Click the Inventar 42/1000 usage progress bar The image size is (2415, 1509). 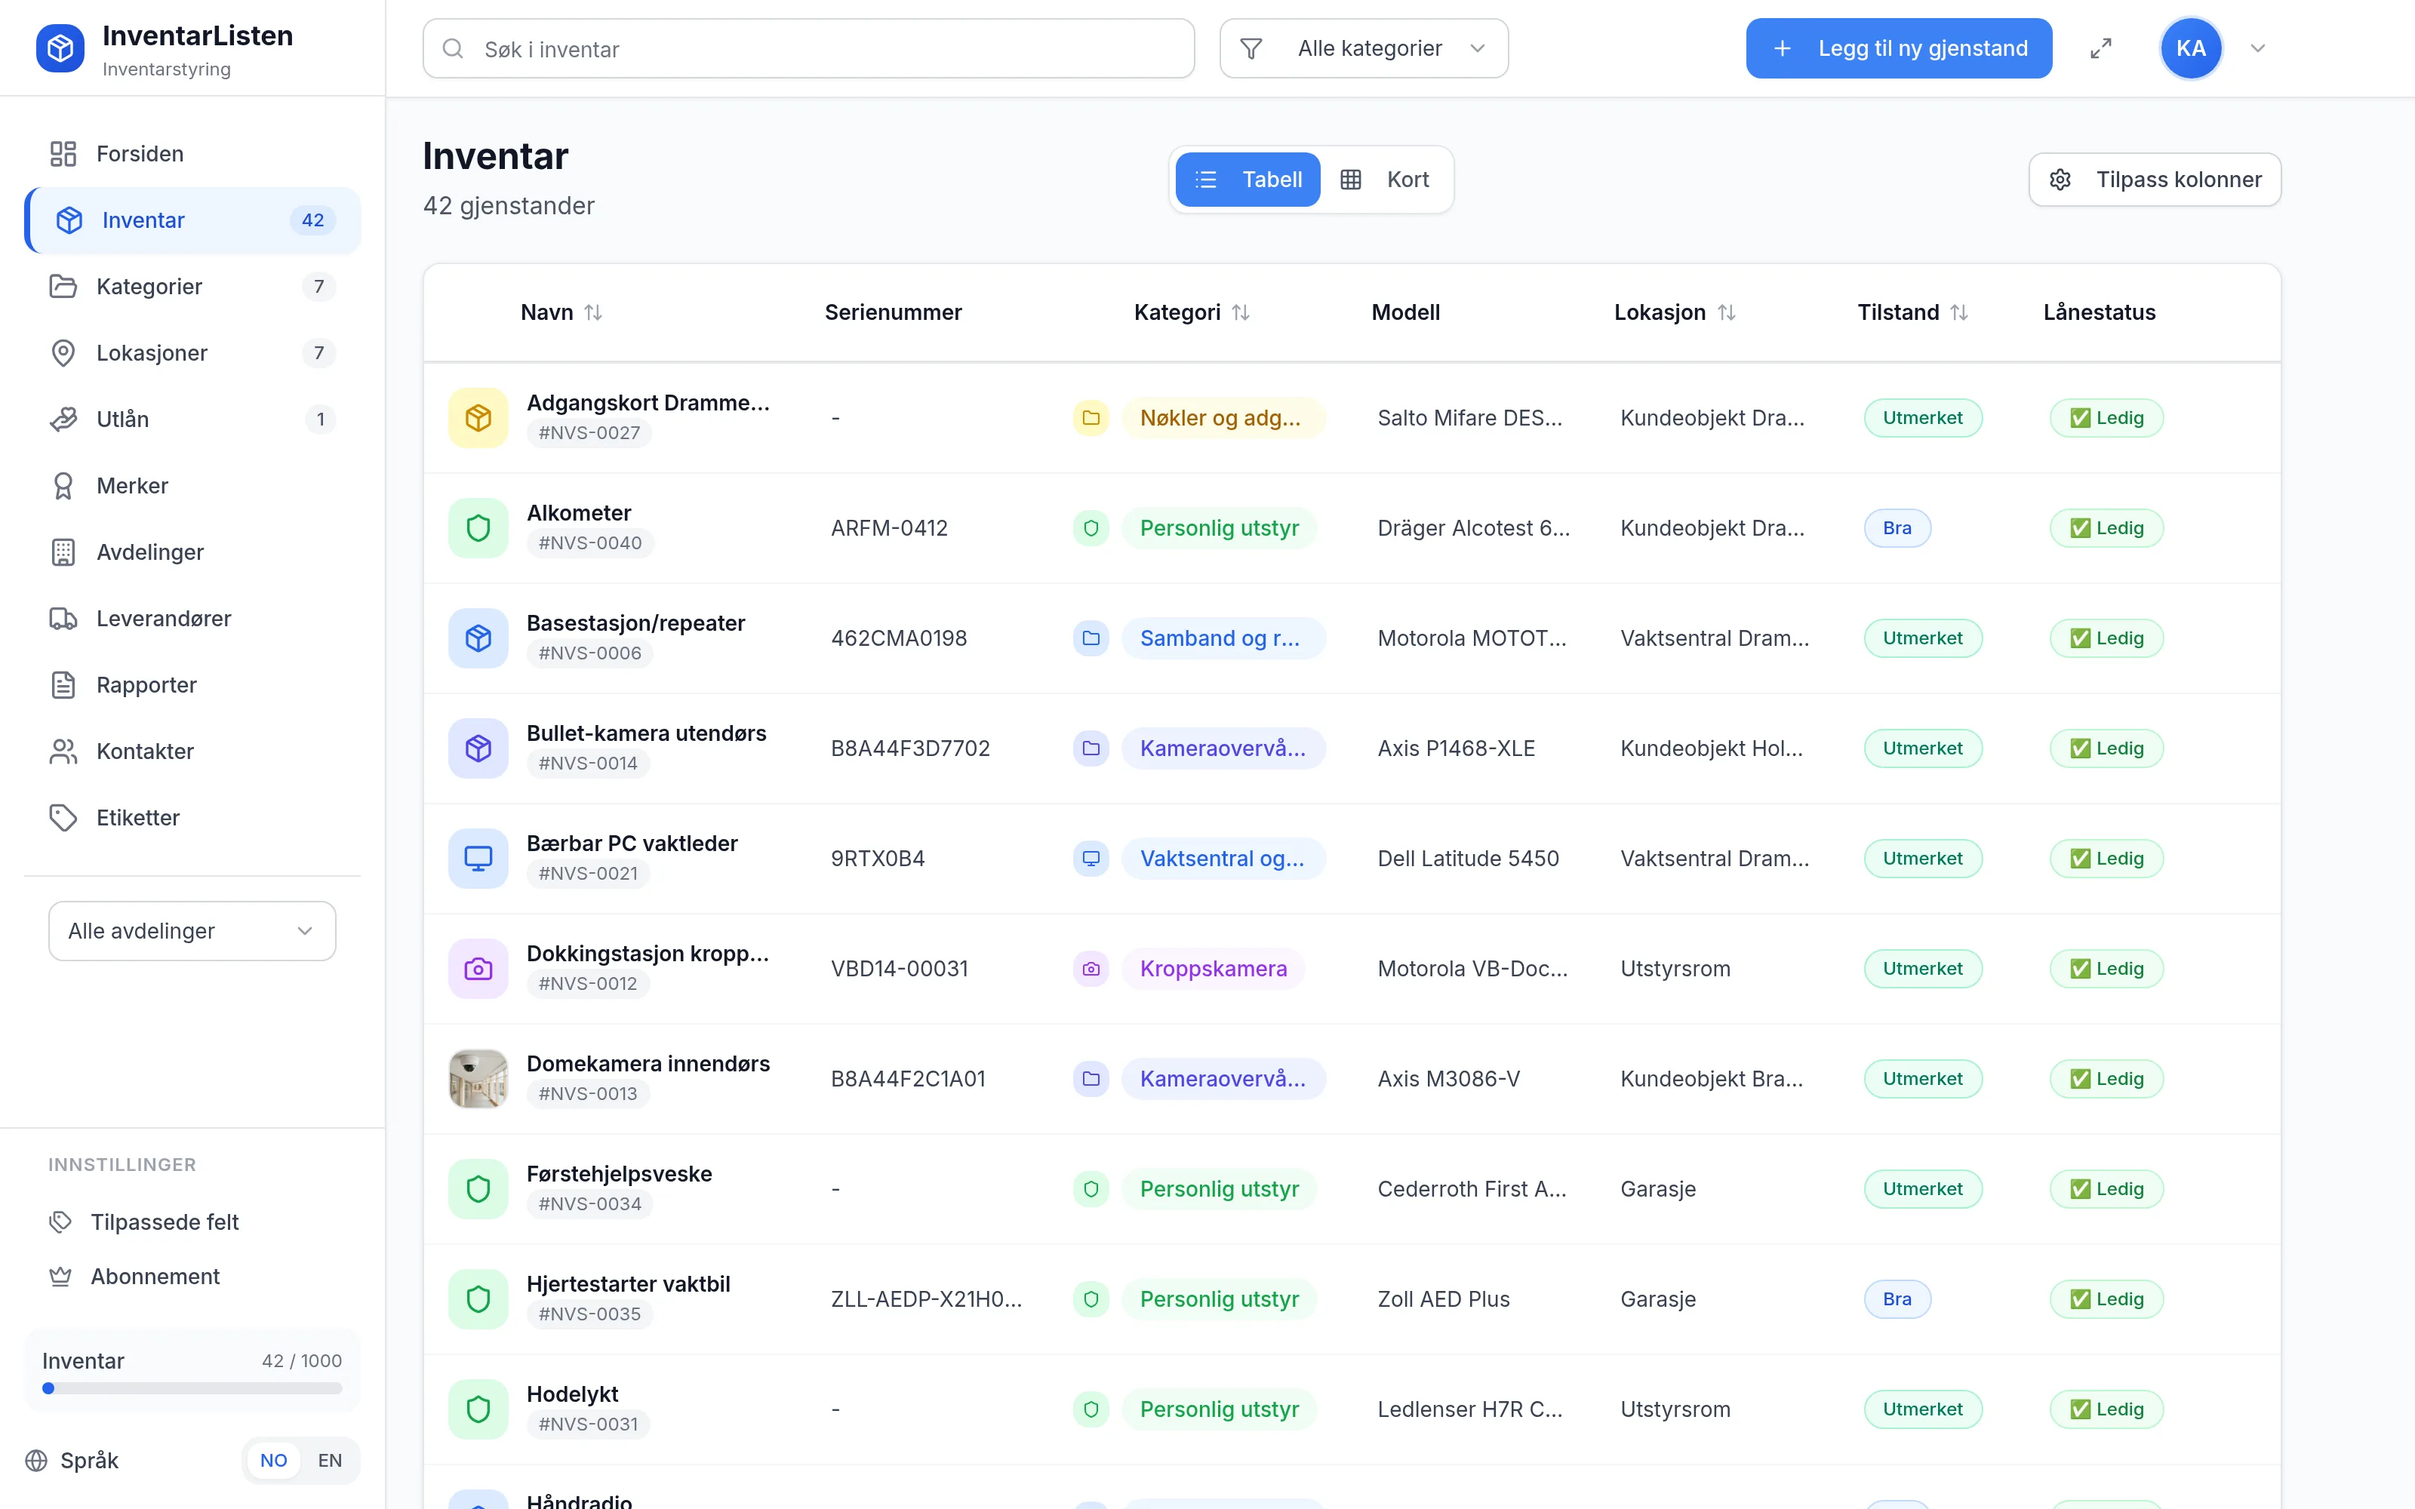click(x=192, y=1388)
